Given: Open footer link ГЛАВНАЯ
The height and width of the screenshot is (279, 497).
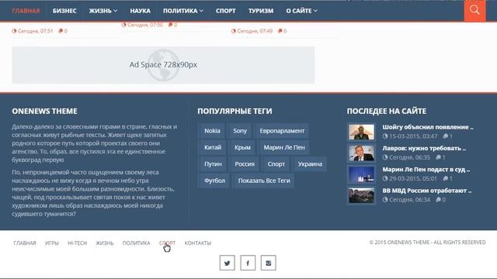Looking at the screenshot, I should click(x=25, y=243).
